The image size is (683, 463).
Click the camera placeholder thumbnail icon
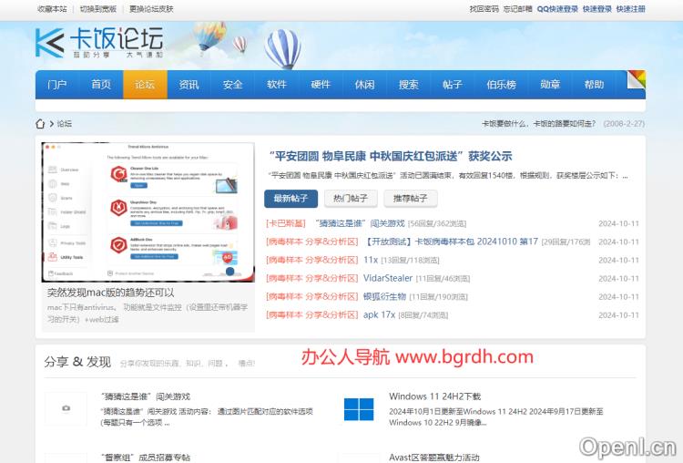(x=65, y=408)
